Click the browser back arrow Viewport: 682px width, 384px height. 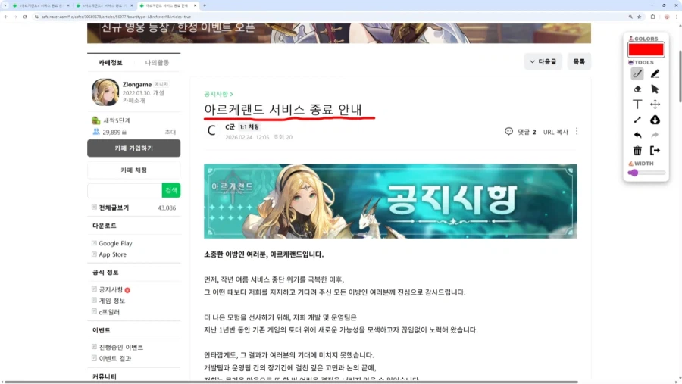tap(5, 17)
